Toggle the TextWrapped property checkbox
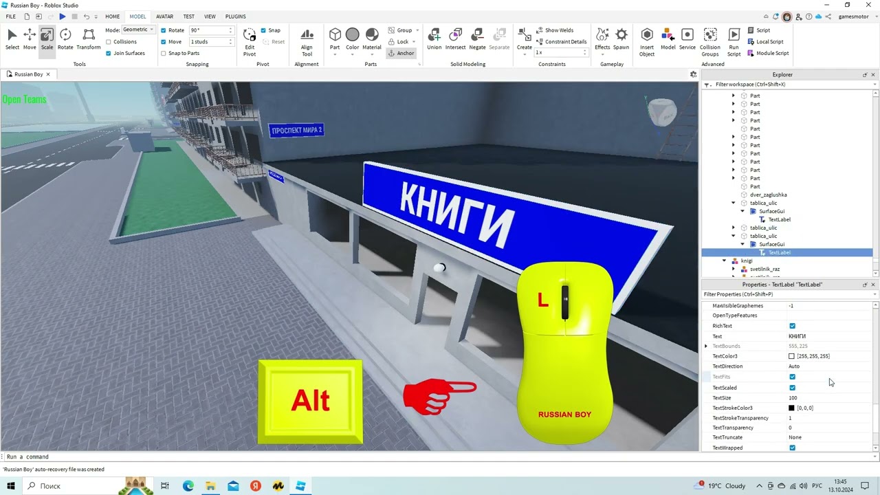880x495 pixels. pyautogui.click(x=792, y=448)
